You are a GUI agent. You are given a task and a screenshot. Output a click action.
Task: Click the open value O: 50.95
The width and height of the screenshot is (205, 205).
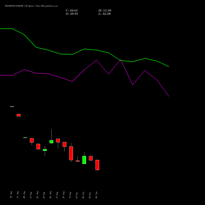(x=72, y=14)
